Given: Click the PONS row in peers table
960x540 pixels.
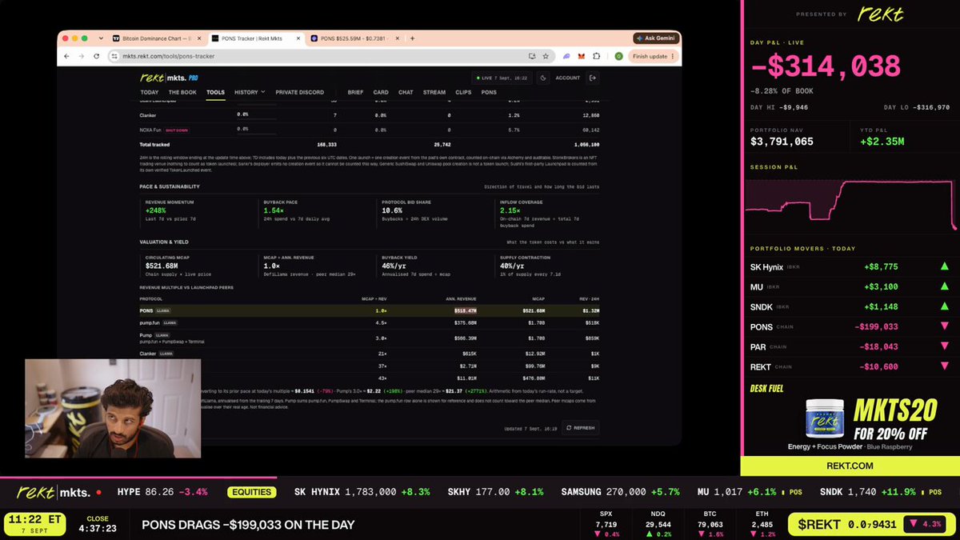Looking at the screenshot, I should tap(369, 310).
